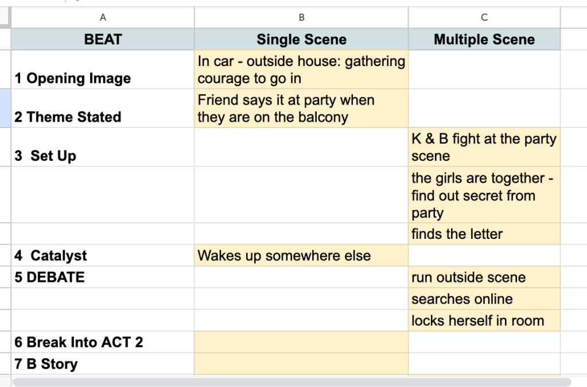Click the '4 Catalyst' cell
Screen dimensions: 587x387
coord(103,256)
